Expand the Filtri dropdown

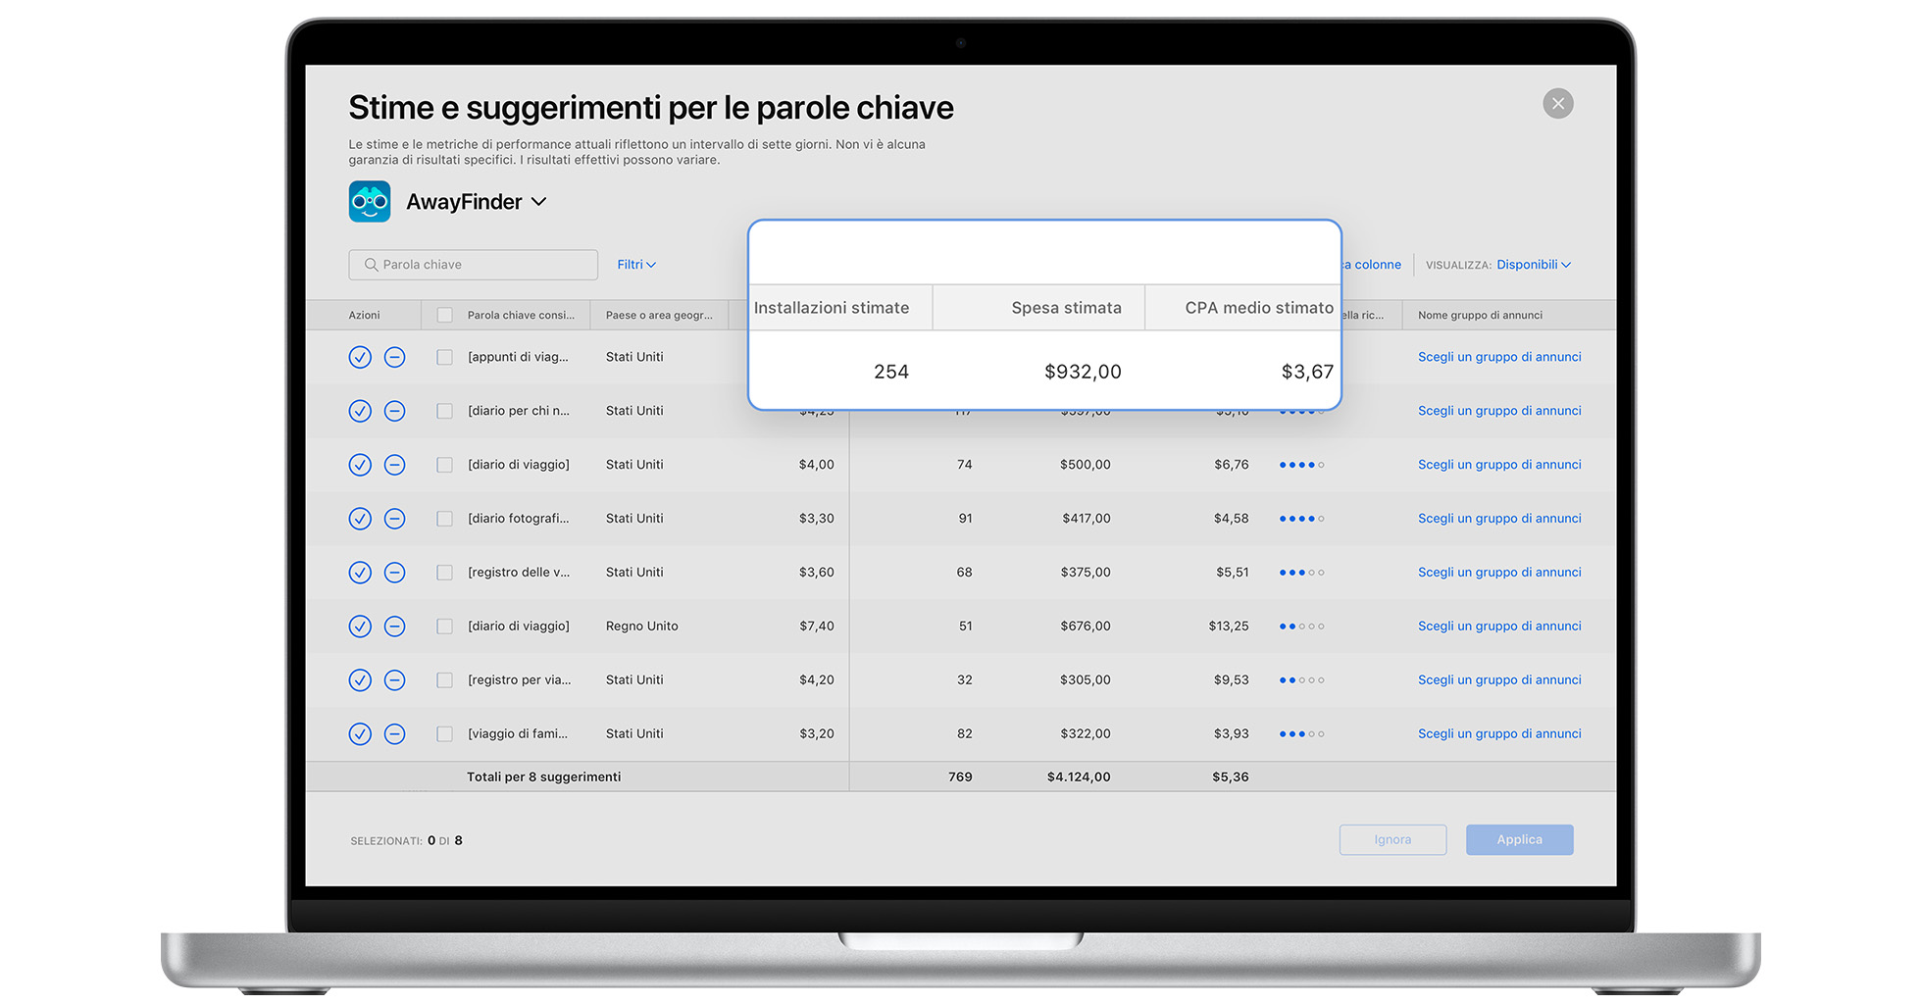click(x=636, y=265)
